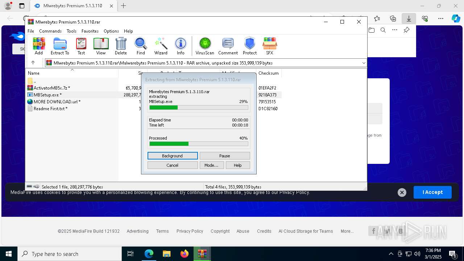
Task: Show hidden system tray icons
Action: point(391,254)
